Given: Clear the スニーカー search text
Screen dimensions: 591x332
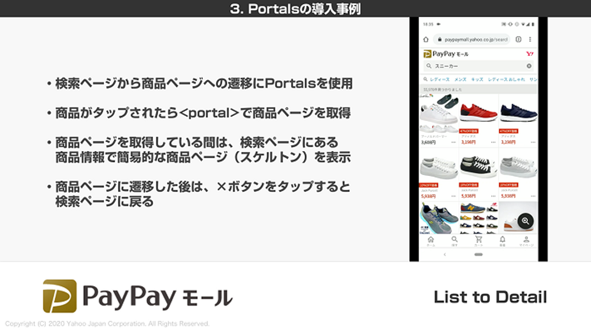Looking at the screenshot, I should click(x=529, y=66).
